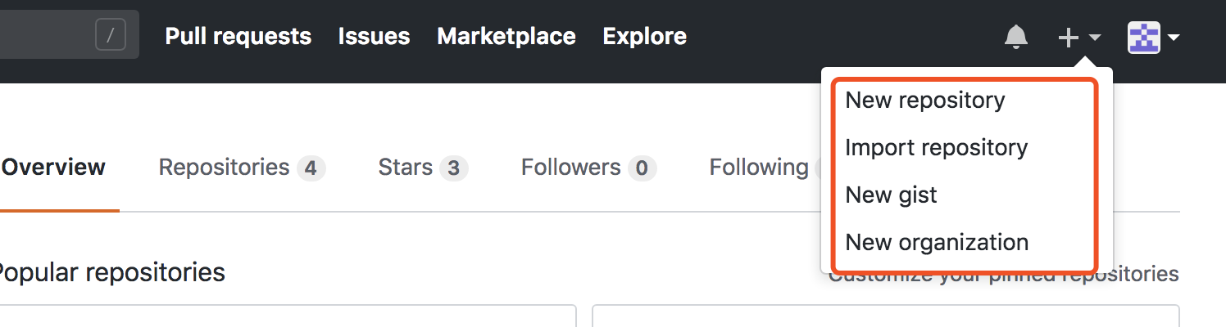Select New repository from the menu
This screenshot has width=1226, height=327.
[x=924, y=100]
